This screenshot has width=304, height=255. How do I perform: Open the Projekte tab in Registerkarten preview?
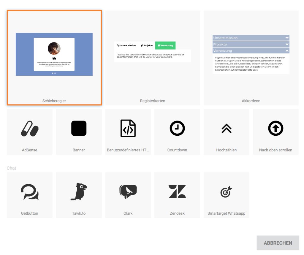point(147,45)
